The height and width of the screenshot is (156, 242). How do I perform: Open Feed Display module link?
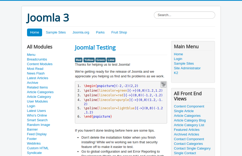[37, 134]
